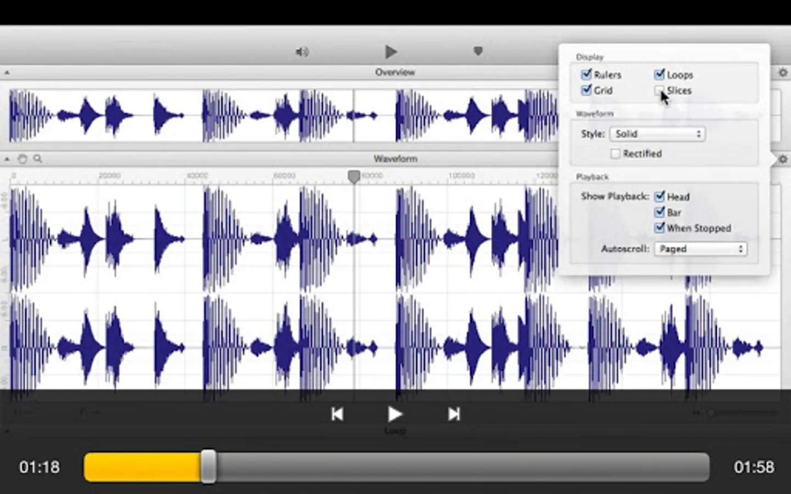Enable the Slices checkbox

(x=659, y=91)
